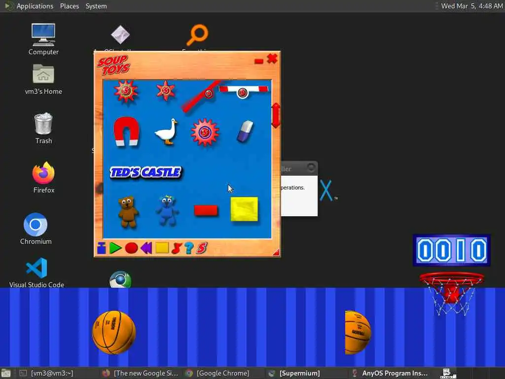Open the System menu
Viewport: 505px width, 379px height.
96,6
